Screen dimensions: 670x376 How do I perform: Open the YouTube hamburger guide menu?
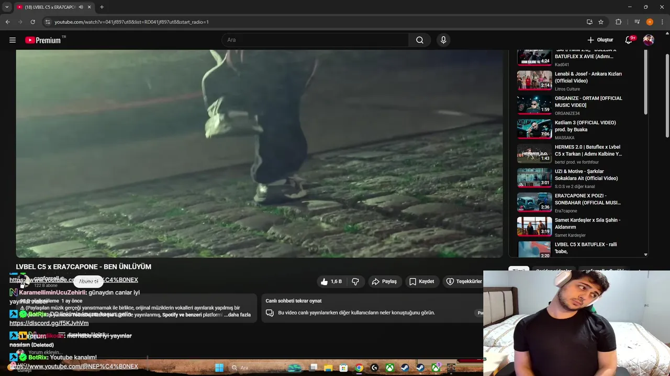tap(13, 40)
